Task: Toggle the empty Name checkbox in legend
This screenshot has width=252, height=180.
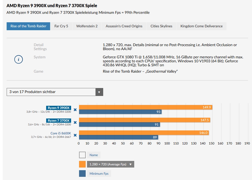Action: click(82, 155)
